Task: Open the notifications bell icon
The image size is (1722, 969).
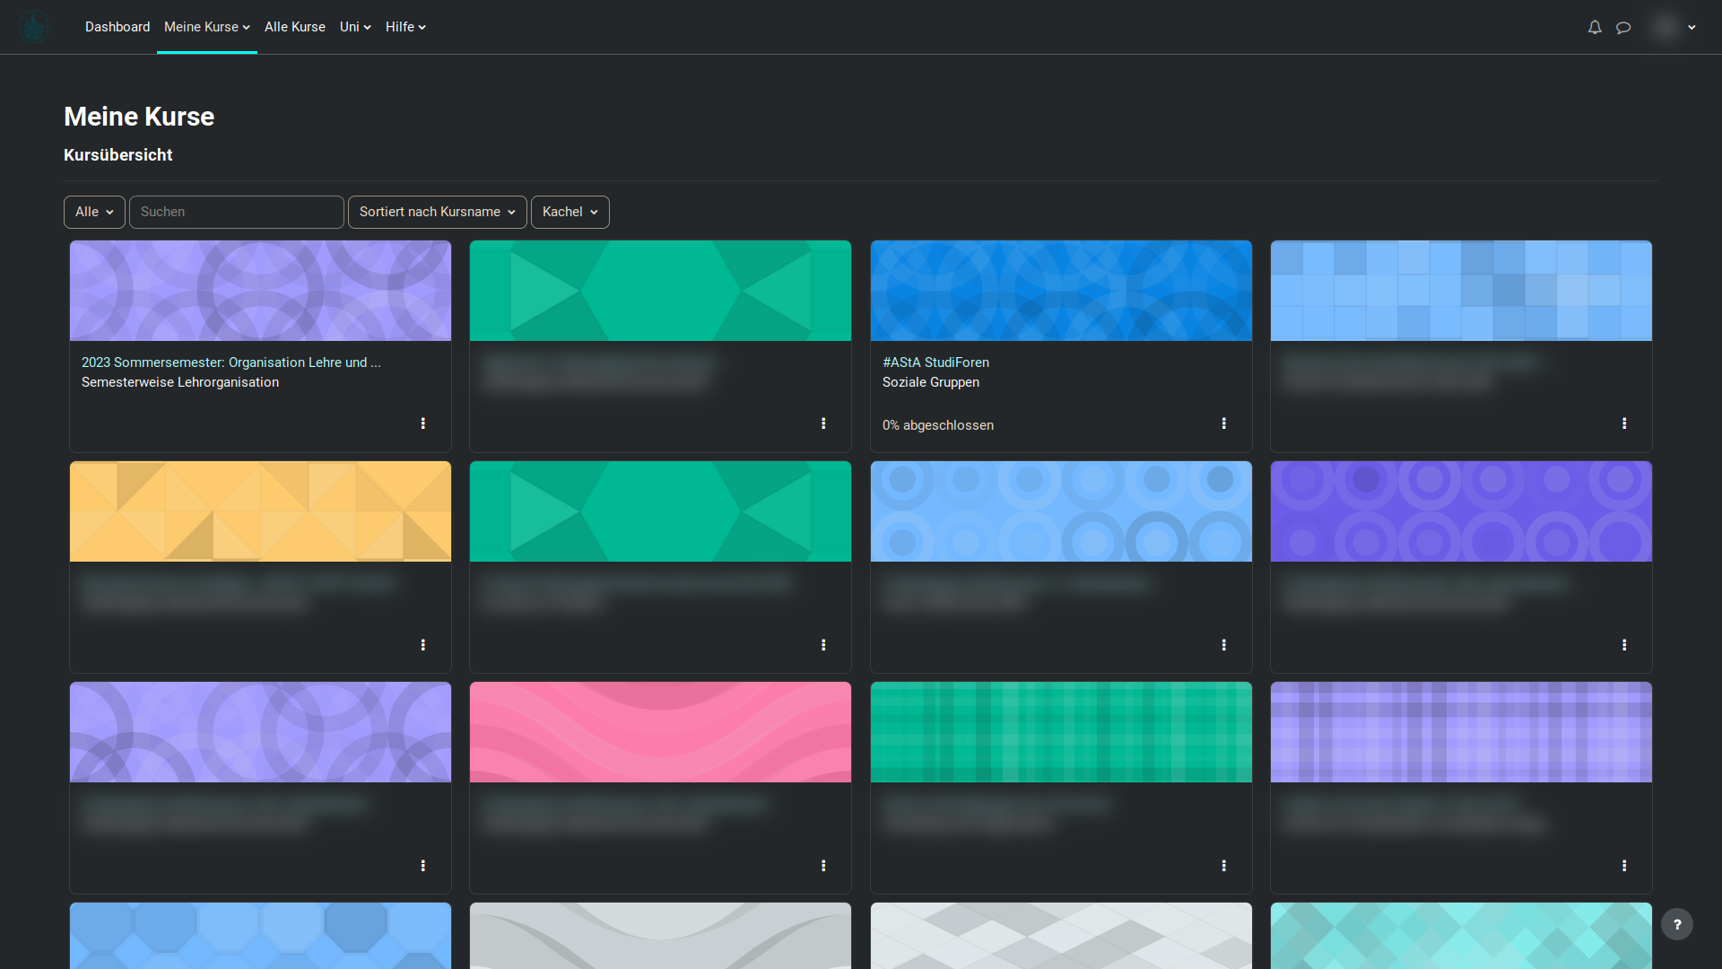Action: tap(1595, 27)
